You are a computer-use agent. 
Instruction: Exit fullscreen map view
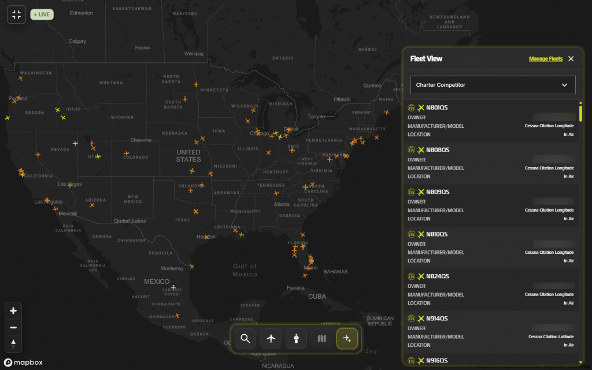[17, 14]
